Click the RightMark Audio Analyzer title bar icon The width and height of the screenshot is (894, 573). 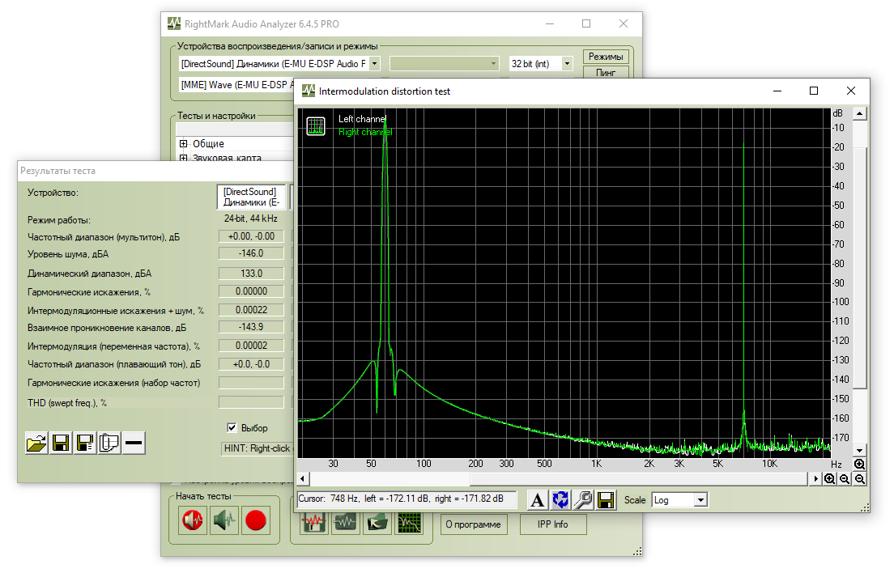click(x=174, y=24)
